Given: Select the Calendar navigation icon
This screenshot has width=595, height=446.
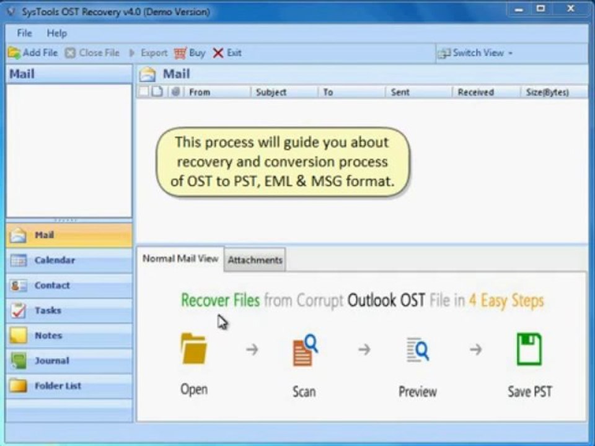Looking at the screenshot, I should tap(19, 260).
